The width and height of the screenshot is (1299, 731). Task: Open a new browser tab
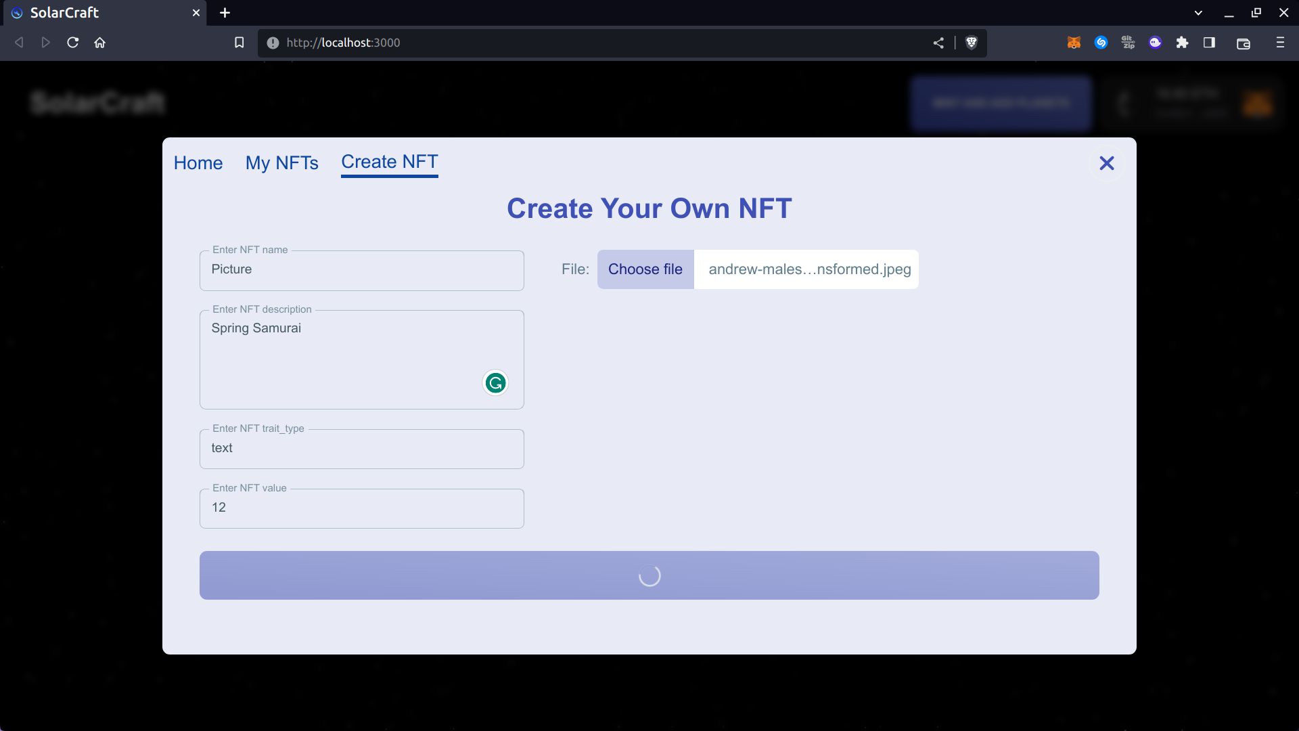(x=225, y=13)
